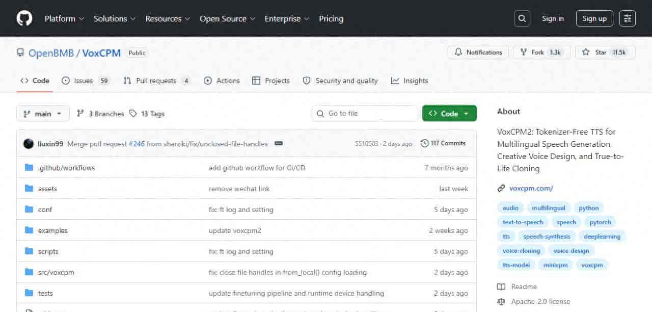
Task: Click the Sign up button
Action: coord(594,18)
